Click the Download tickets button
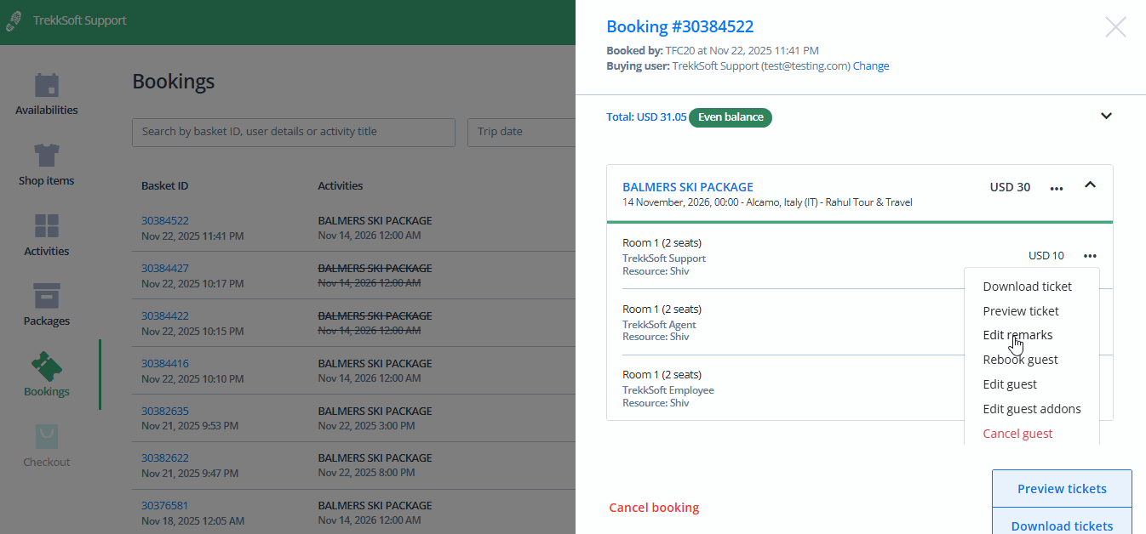The image size is (1146, 534). [x=1062, y=525]
